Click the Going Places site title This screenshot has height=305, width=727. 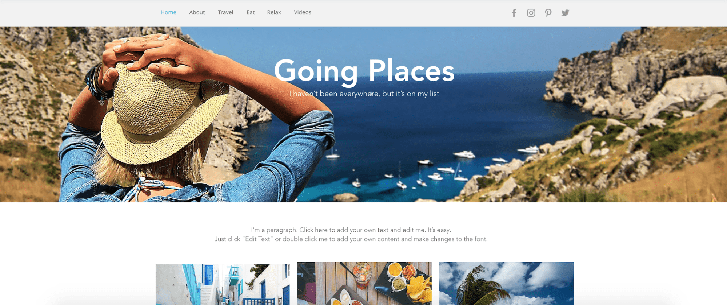[364, 71]
